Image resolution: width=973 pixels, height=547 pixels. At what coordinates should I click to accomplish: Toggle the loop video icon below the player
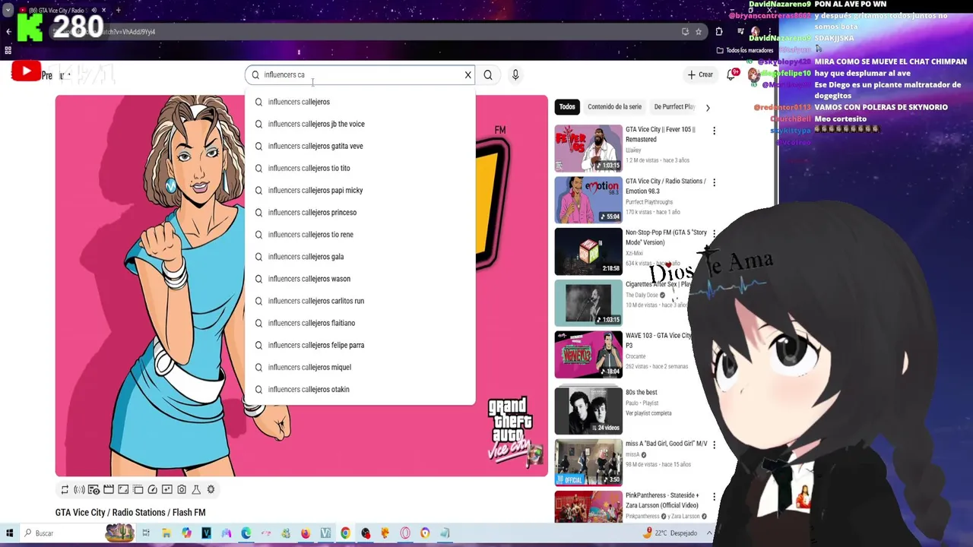click(x=65, y=489)
